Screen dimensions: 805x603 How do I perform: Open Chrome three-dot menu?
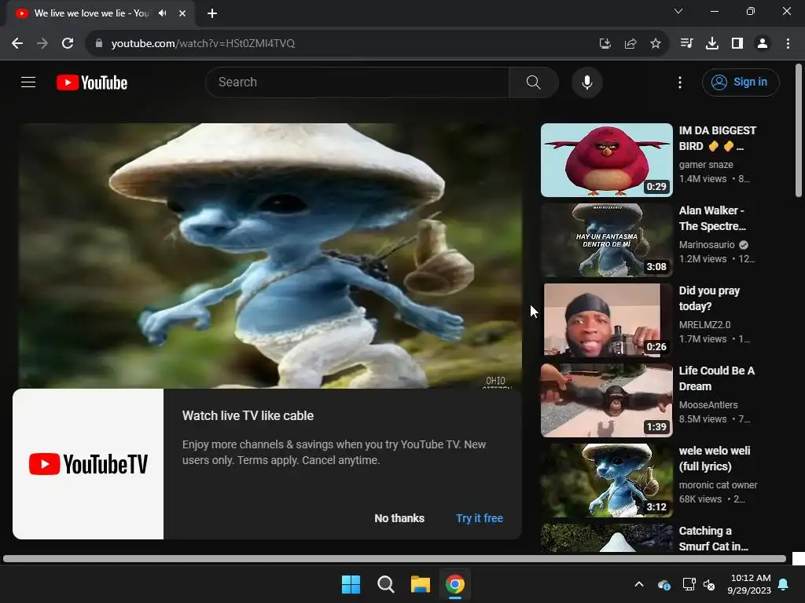point(788,43)
